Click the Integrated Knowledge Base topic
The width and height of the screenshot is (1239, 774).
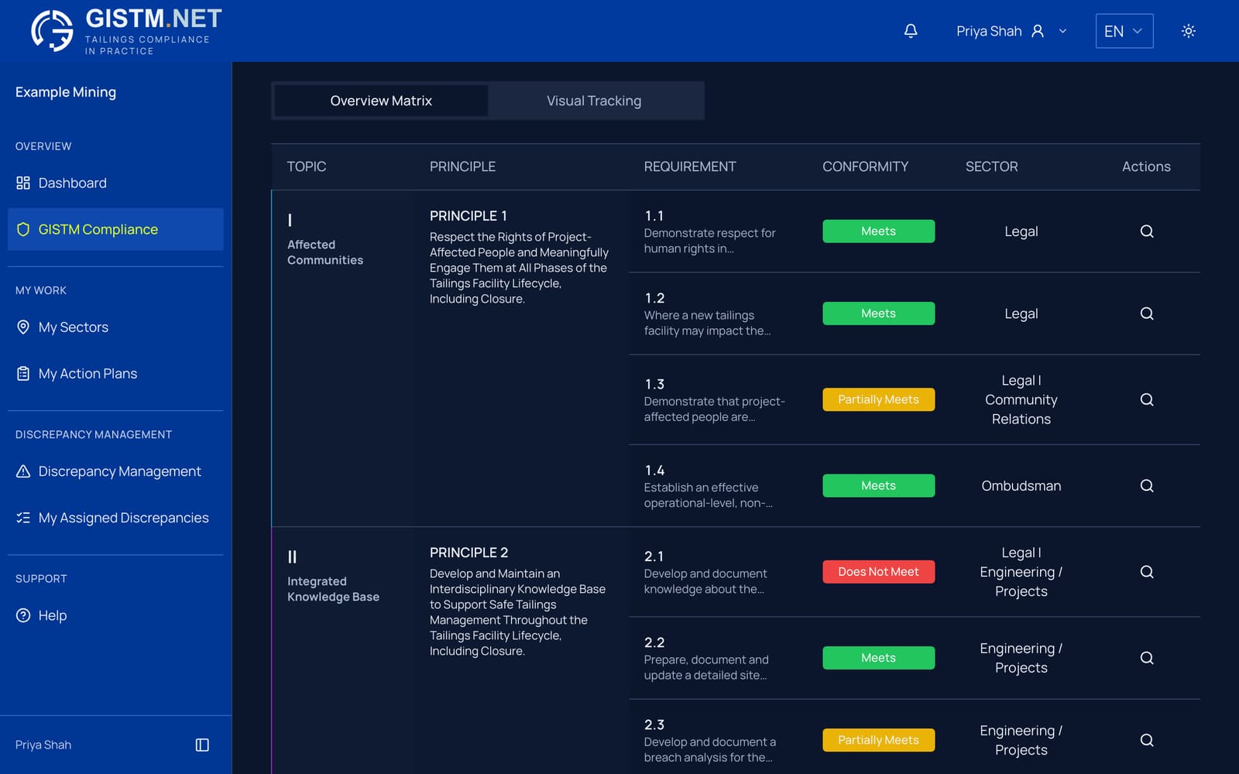(333, 589)
